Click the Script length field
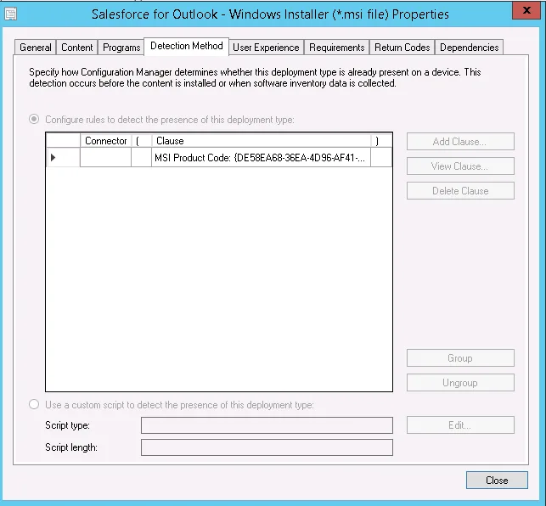 tap(267, 447)
